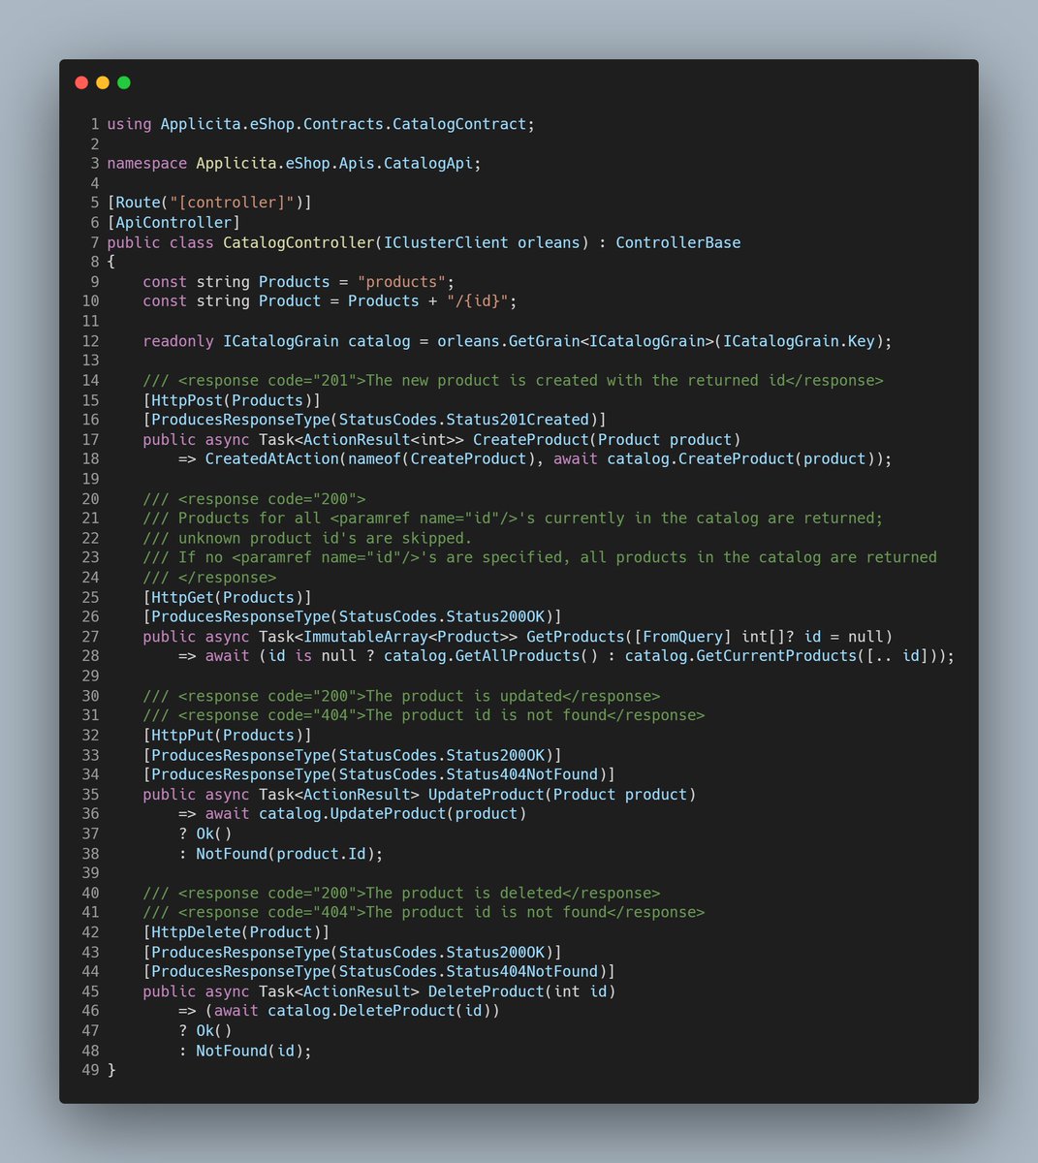Click 'NotFound(product.Id)' on line 38
The image size is (1038, 1163).
tap(286, 854)
